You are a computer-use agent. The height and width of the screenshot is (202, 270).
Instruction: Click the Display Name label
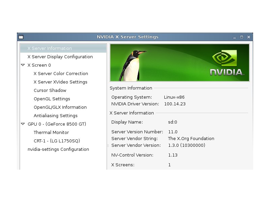(127, 122)
